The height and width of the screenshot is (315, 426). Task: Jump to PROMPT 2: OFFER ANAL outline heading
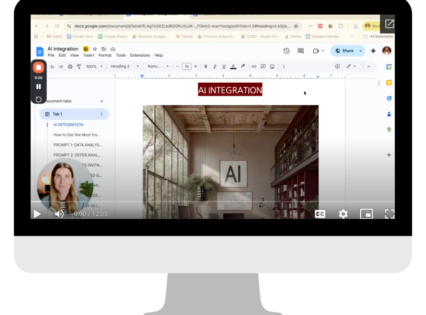(x=77, y=155)
